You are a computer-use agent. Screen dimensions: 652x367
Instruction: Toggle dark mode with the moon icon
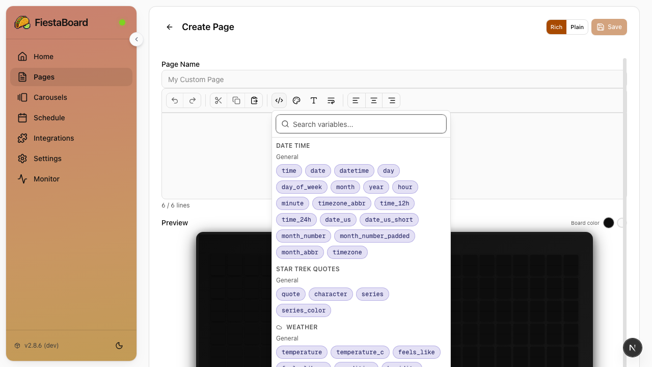point(119,346)
